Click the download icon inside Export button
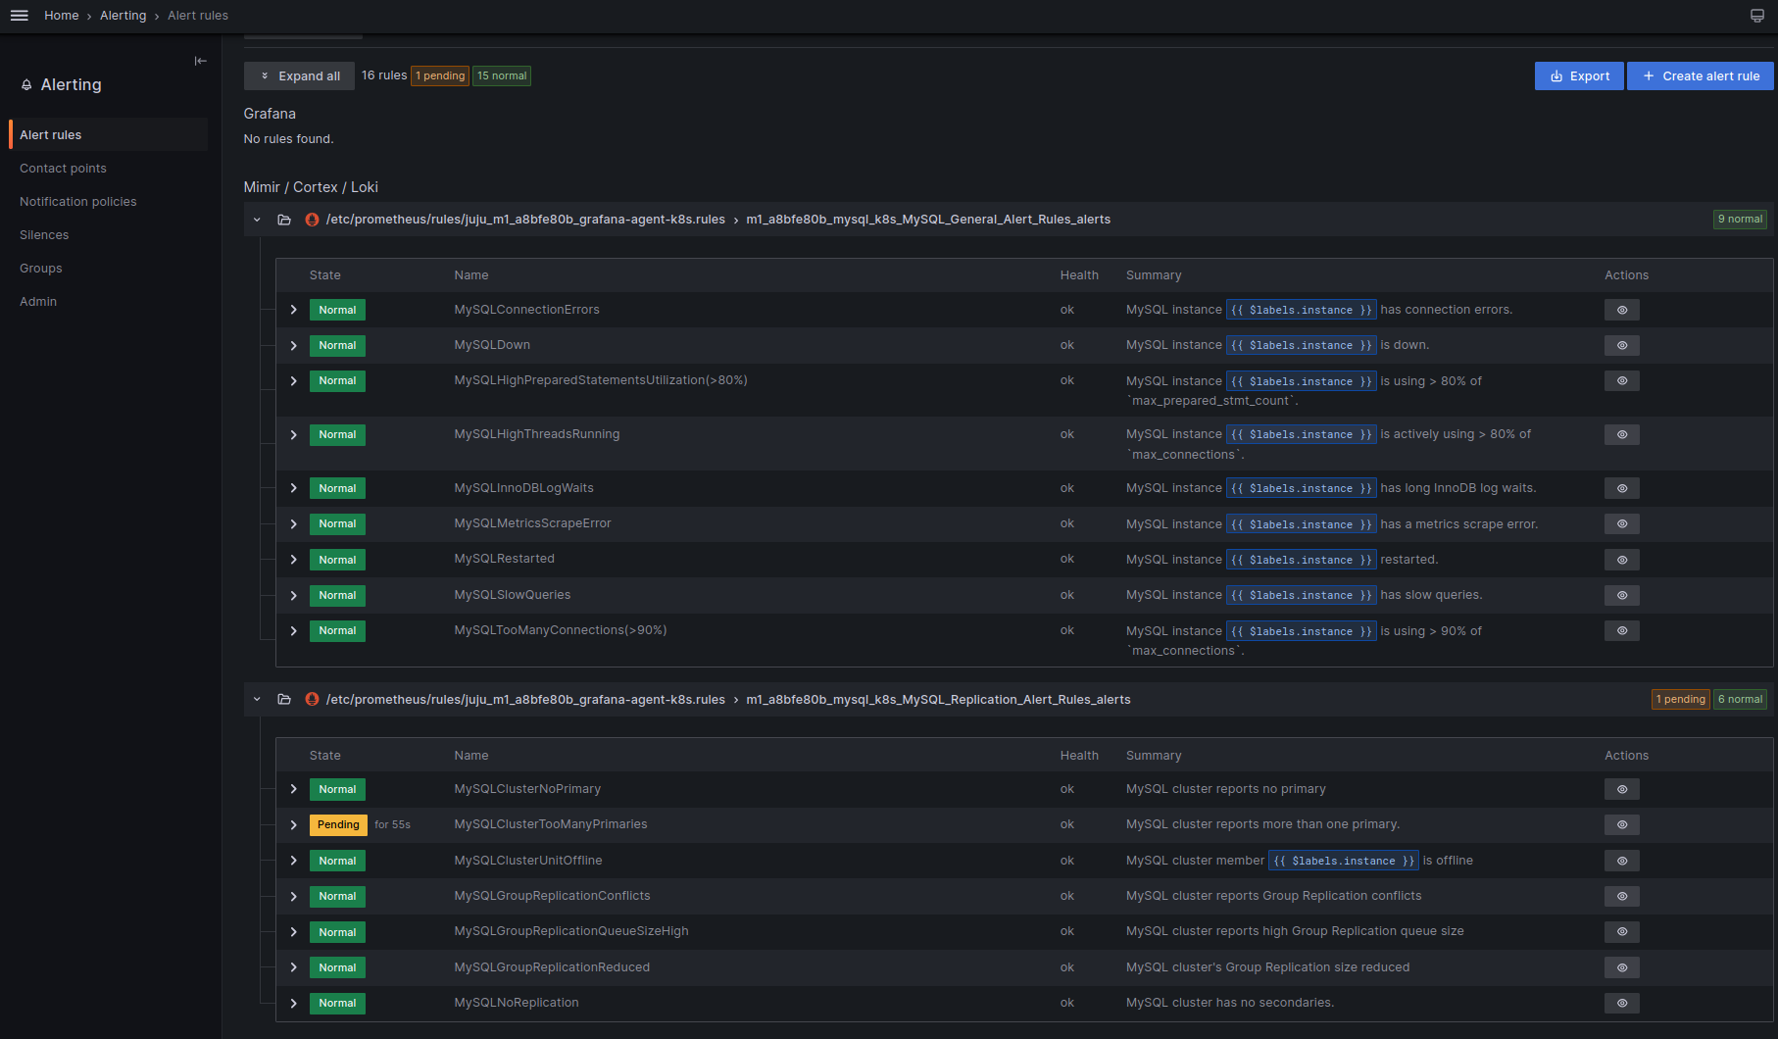1778x1039 pixels. pyautogui.click(x=1556, y=75)
